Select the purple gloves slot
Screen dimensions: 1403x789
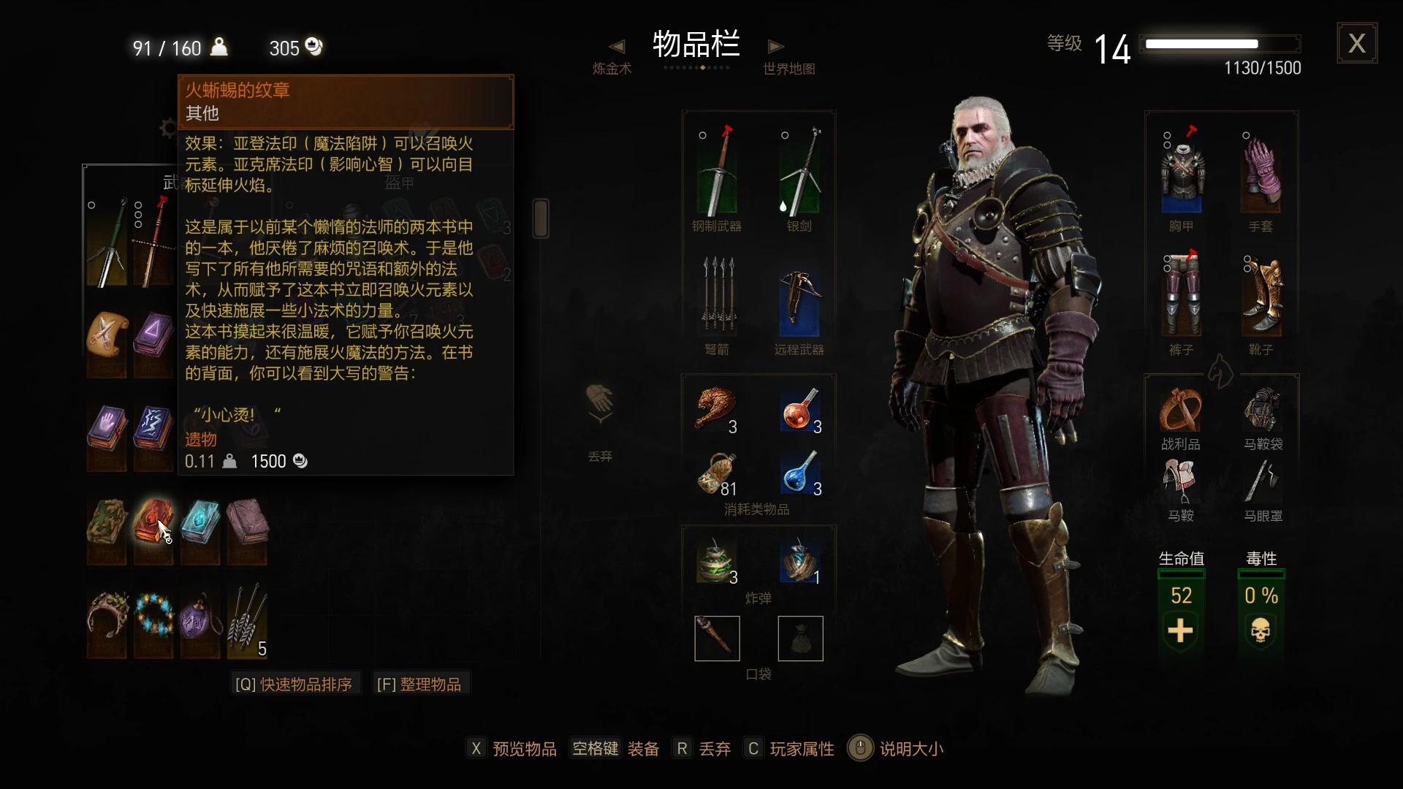pos(1261,171)
